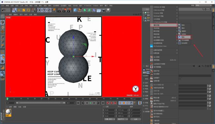
Task: Open the layout dropdown at top right
Action: point(203,5)
